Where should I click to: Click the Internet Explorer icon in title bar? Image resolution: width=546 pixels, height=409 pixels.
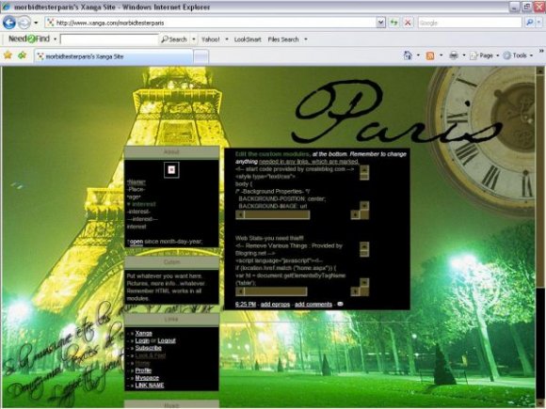pyautogui.click(x=7, y=7)
